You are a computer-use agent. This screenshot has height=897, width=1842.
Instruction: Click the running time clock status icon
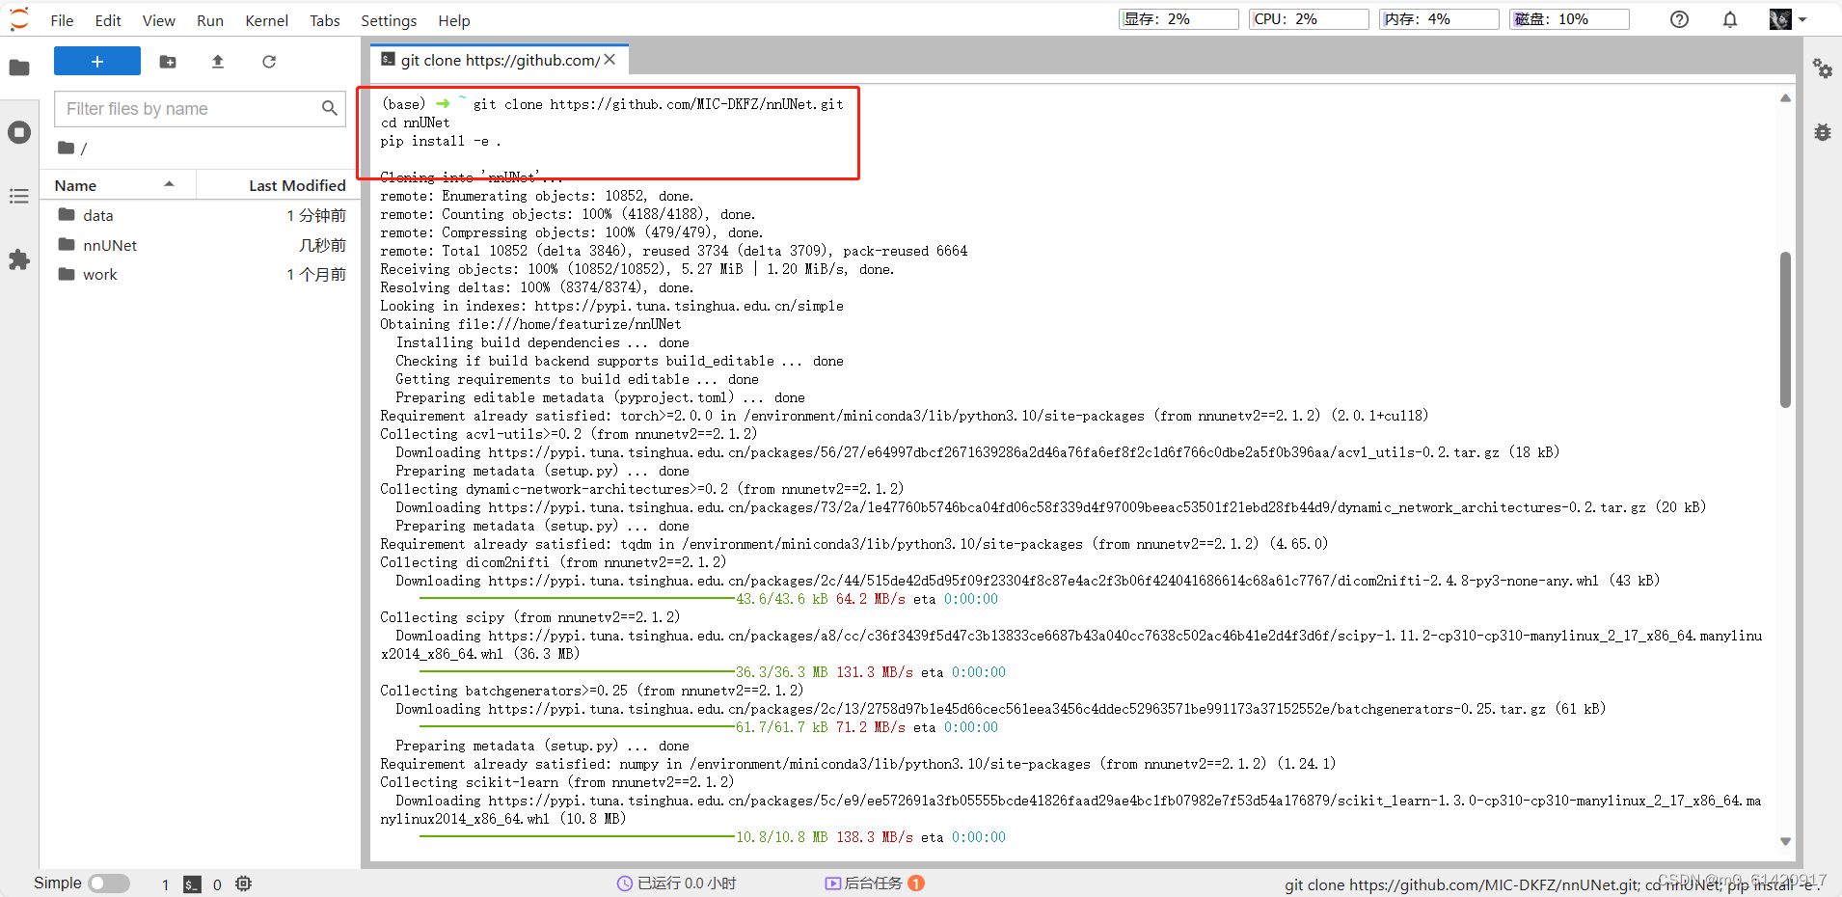624,883
